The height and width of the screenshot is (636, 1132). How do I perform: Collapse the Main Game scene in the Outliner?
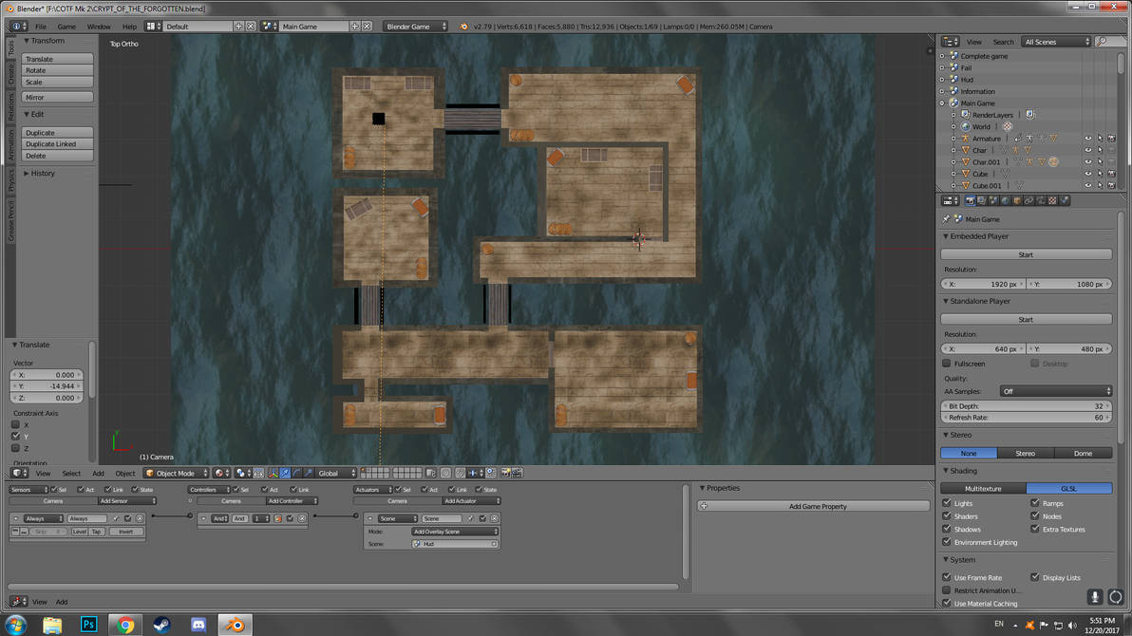point(941,103)
